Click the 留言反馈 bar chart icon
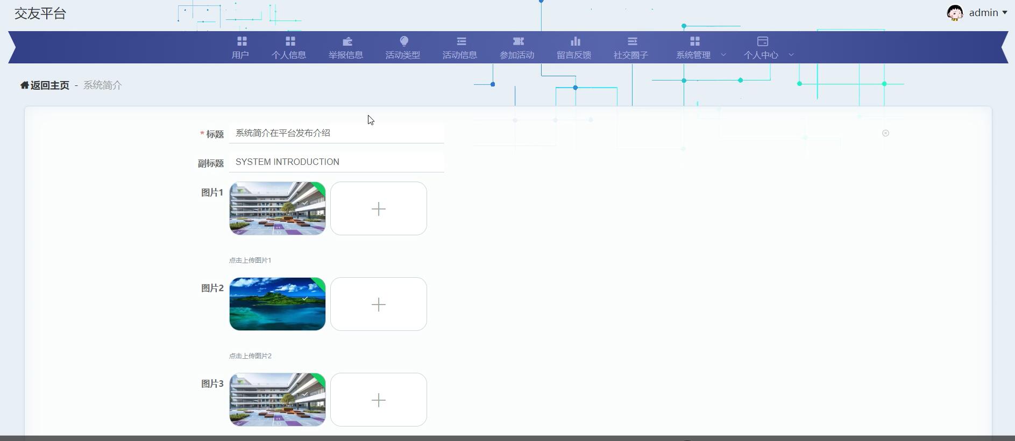This screenshot has height=441, width=1015. point(575,41)
